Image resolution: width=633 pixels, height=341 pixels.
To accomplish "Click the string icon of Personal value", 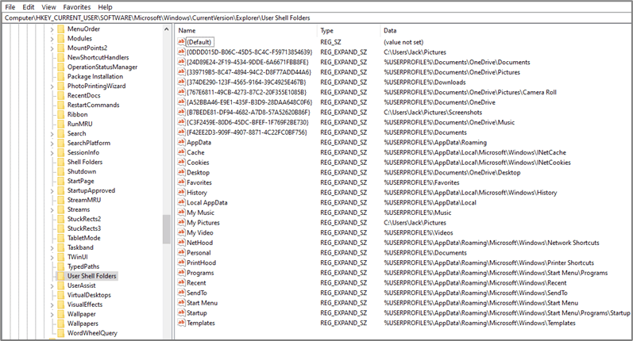I will [x=181, y=253].
